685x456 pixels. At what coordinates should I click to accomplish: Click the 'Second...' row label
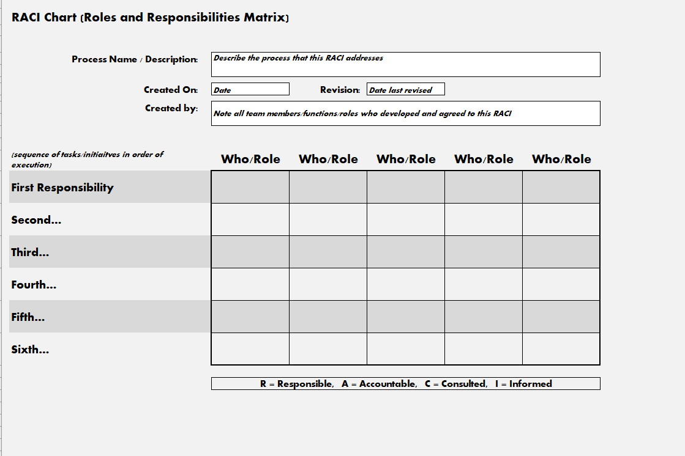36,219
